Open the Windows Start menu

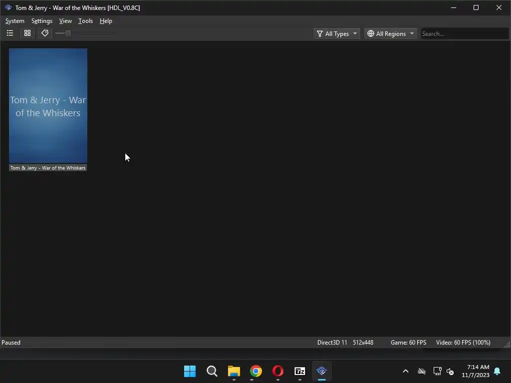pyautogui.click(x=190, y=371)
